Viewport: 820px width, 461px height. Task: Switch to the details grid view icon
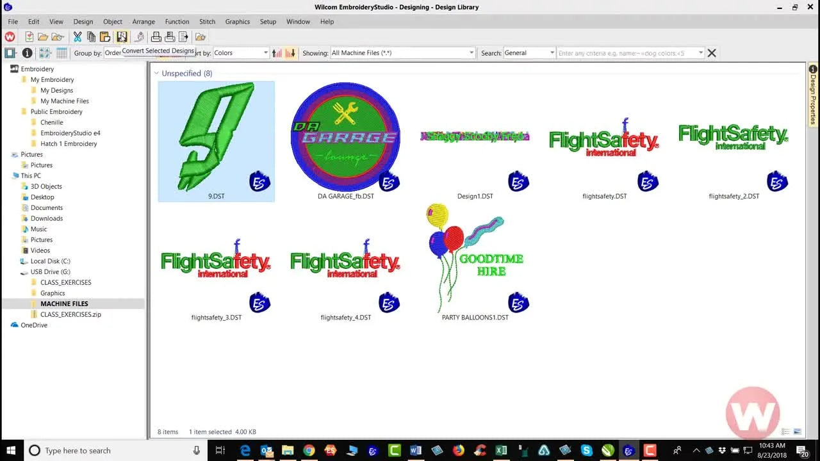(x=61, y=53)
